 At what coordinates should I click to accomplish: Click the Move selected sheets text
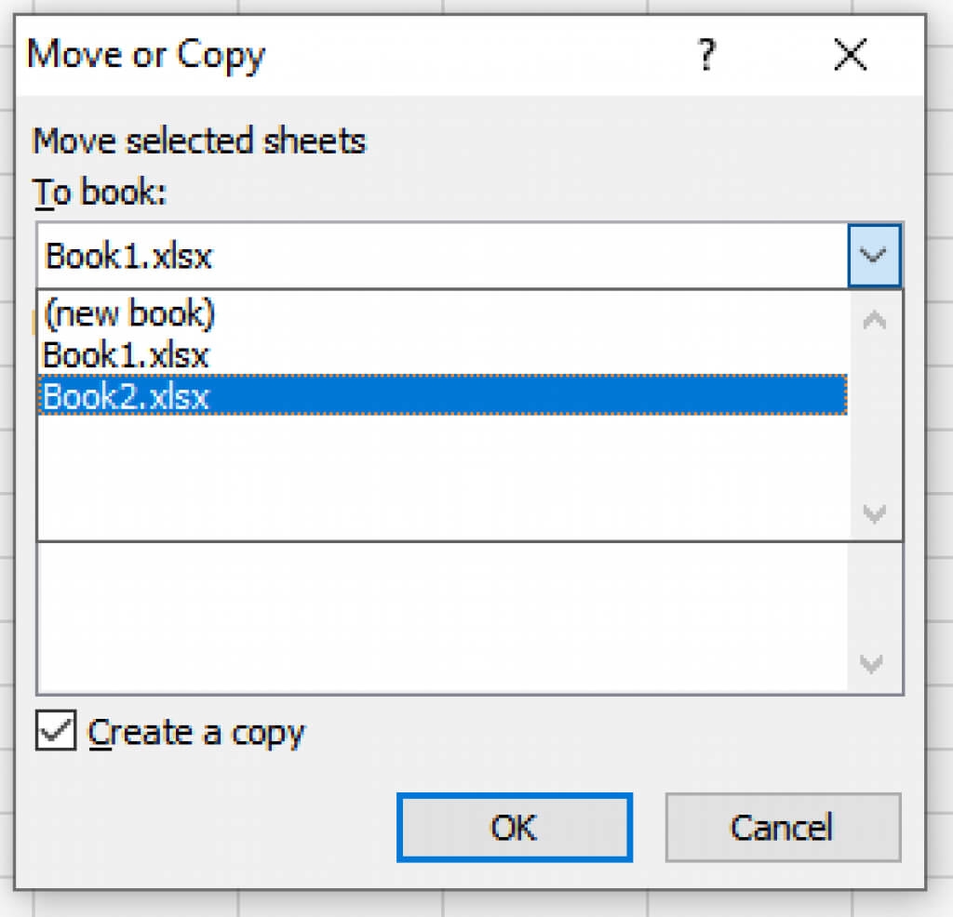pyautogui.click(x=199, y=142)
